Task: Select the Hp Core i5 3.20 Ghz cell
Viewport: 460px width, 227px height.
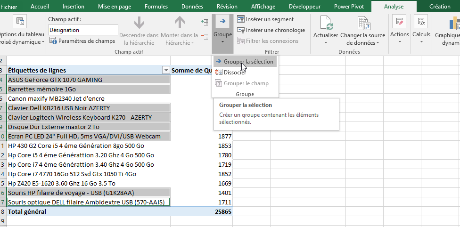Action: point(89,155)
